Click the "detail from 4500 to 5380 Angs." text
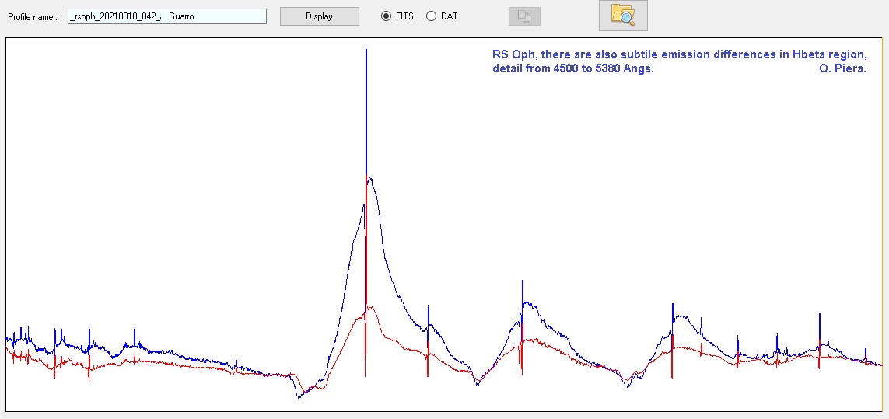 point(573,69)
